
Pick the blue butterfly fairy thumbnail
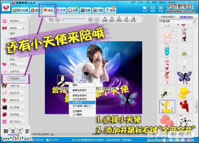[184, 78]
